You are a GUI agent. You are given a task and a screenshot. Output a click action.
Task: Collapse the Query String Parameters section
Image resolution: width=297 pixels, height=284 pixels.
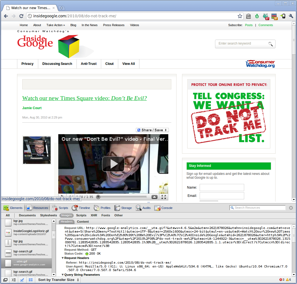point(63,275)
